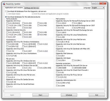110x101 pixels.
Task: Check Check Point Firewall-1 5.5.161
Action: [57, 72]
